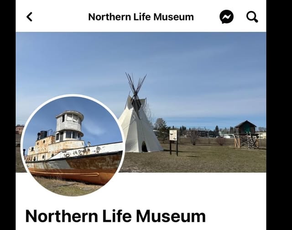
Task: Open the circular profile picture of the boat
Action: tap(72, 145)
